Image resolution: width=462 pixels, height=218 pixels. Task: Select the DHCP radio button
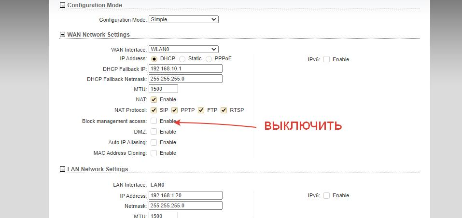point(154,59)
